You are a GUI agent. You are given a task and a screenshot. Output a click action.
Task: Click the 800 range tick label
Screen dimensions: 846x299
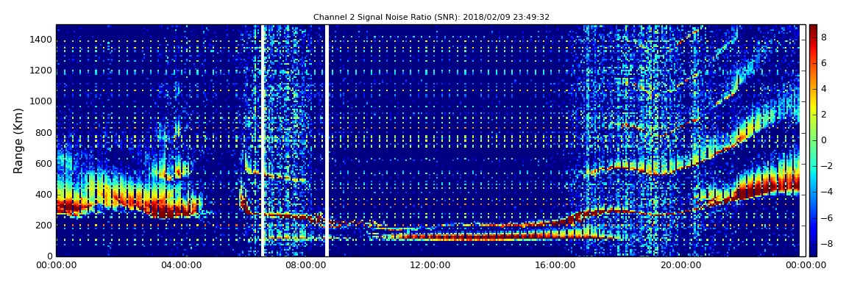[x=44, y=132]
